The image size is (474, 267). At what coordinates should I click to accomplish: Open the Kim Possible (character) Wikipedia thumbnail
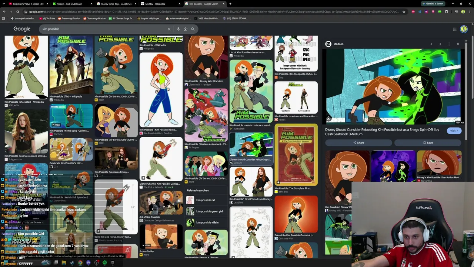coord(26,67)
